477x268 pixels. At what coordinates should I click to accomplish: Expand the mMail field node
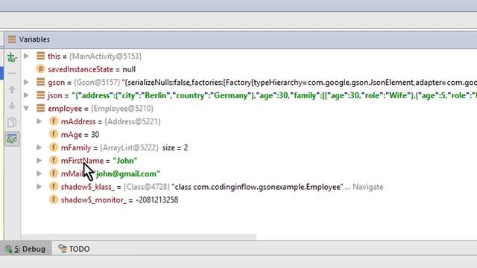click(40, 173)
